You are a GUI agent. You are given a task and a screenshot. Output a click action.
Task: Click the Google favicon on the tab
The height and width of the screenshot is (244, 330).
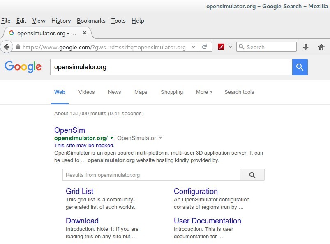pos(12,33)
